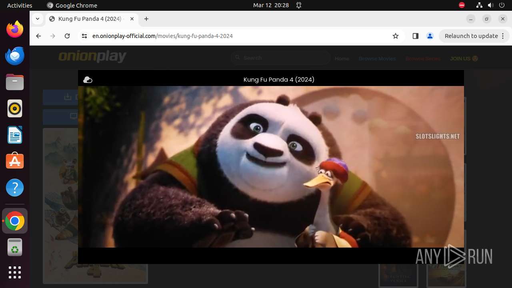Viewport: 512px width, 288px height.
Task: Bookmark this page with star icon
Action: coord(396,36)
